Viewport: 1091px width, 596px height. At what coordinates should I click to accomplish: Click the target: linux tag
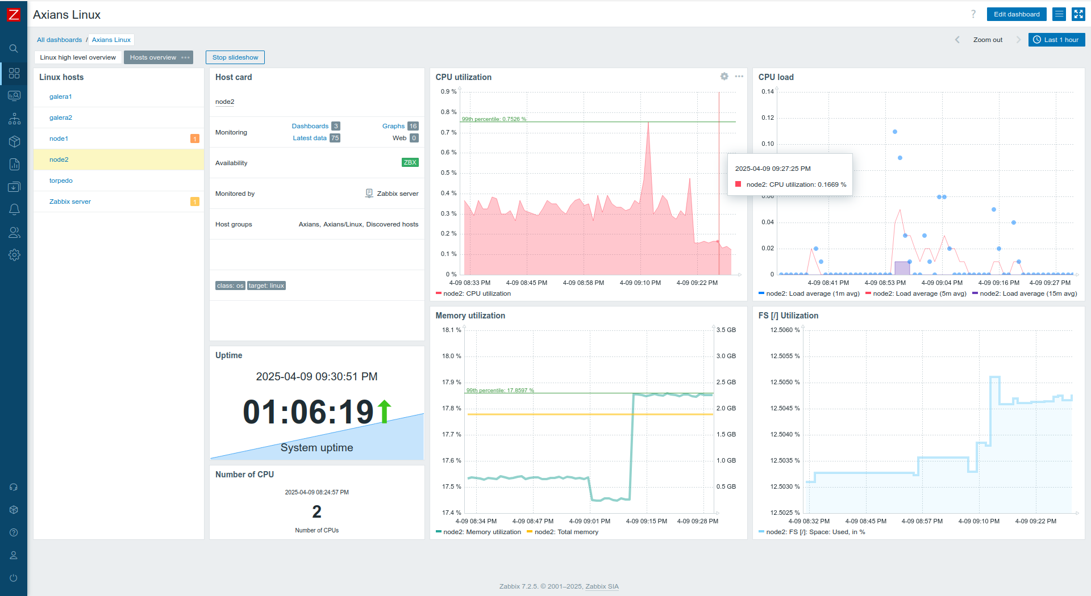[266, 286]
